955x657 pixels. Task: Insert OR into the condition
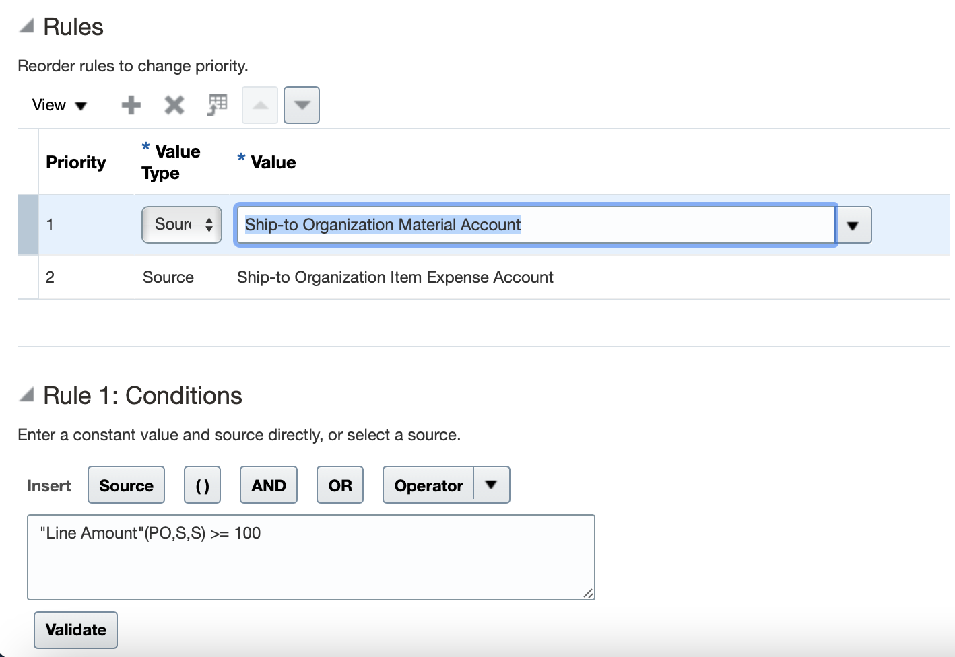click(x=340, y=485)
